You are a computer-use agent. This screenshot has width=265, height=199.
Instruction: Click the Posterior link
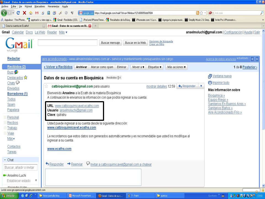[250, 67]
